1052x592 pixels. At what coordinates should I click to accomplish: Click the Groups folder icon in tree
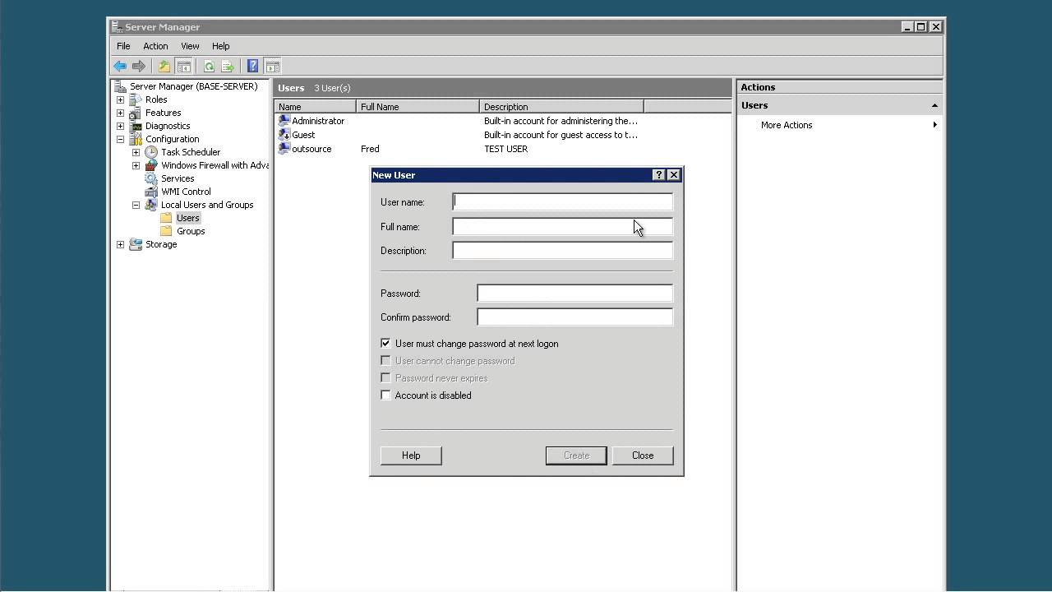(167, 231)
